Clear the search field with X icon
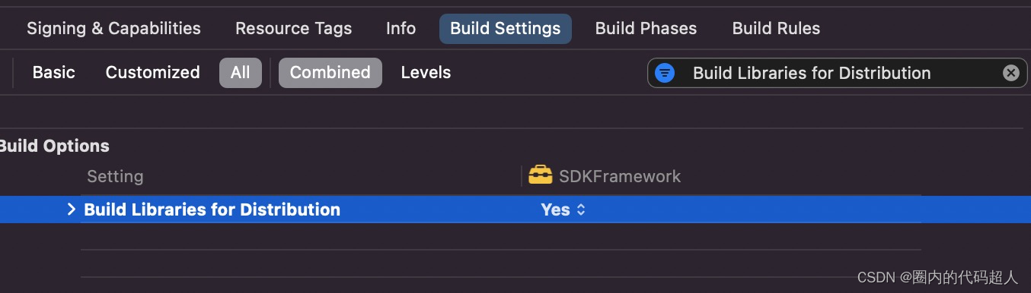This screenshot has width=1031, height=293. [1010, 73]
